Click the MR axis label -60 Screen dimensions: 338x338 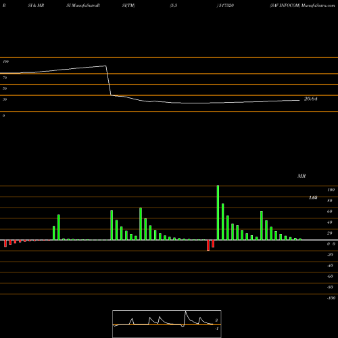point(330,276)
